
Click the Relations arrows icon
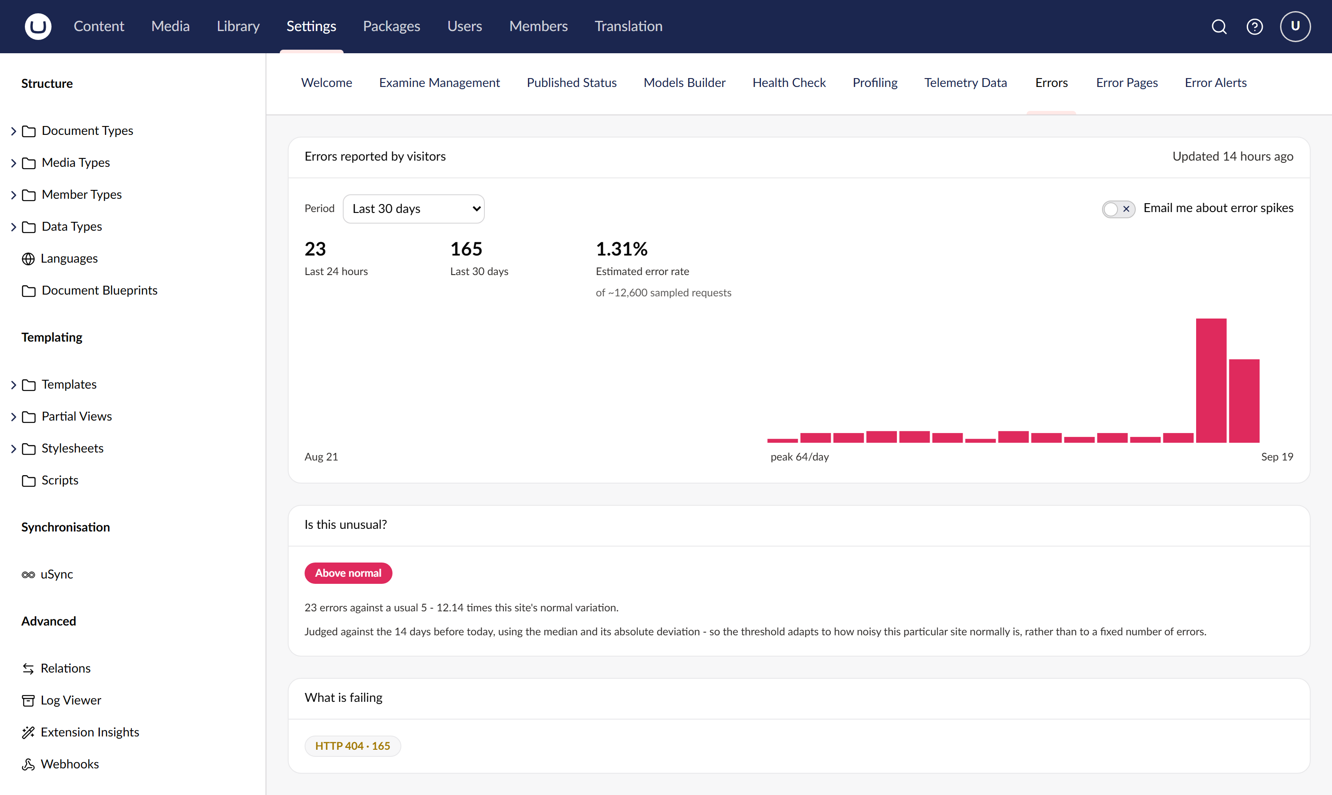click(x=28, y=669)
